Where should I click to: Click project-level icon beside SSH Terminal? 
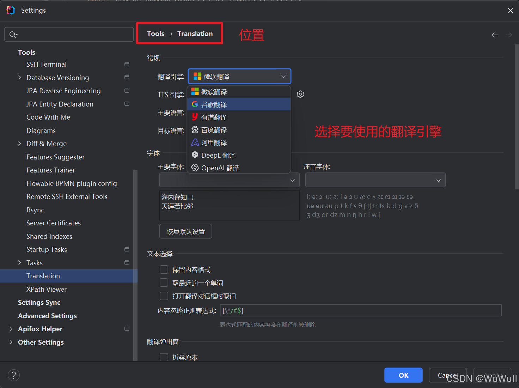coord(127,64)
